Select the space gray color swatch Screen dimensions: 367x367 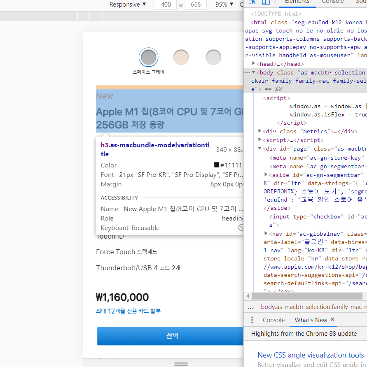tap(148, 57)
